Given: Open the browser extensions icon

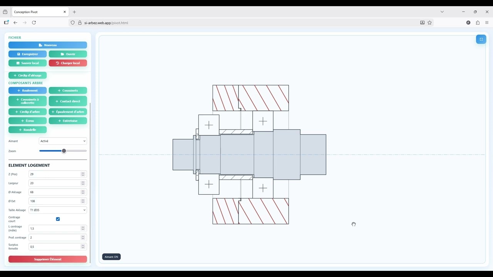Looking at the screenshot, I should click(478, 23).
